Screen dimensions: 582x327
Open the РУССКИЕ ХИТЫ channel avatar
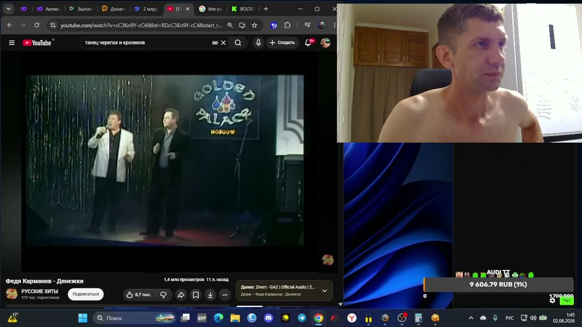tap(12, 293)
